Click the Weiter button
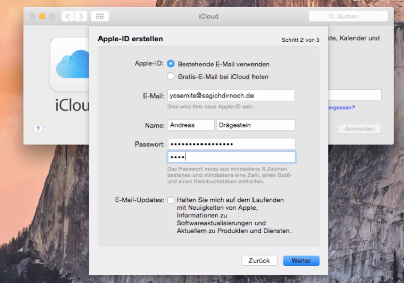 coord(301,261)
